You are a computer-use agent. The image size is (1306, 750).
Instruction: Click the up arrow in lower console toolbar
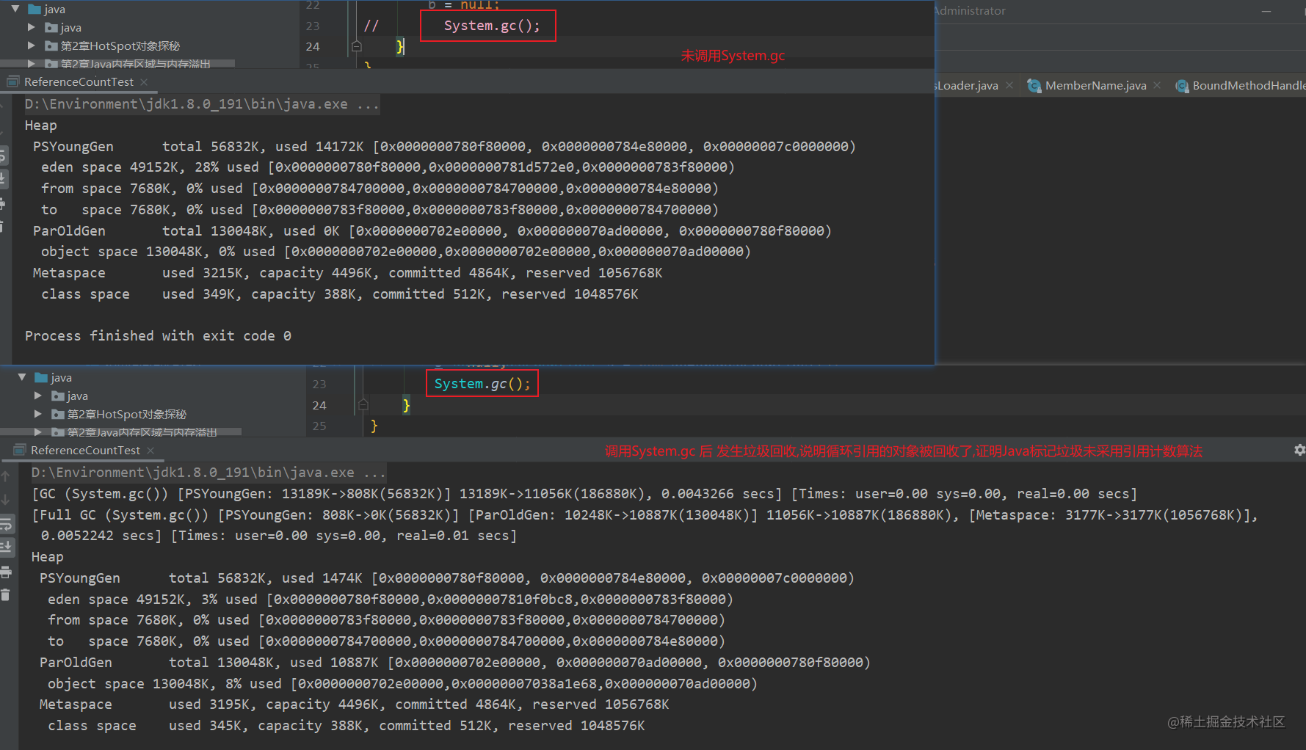(x=6, y=477)
